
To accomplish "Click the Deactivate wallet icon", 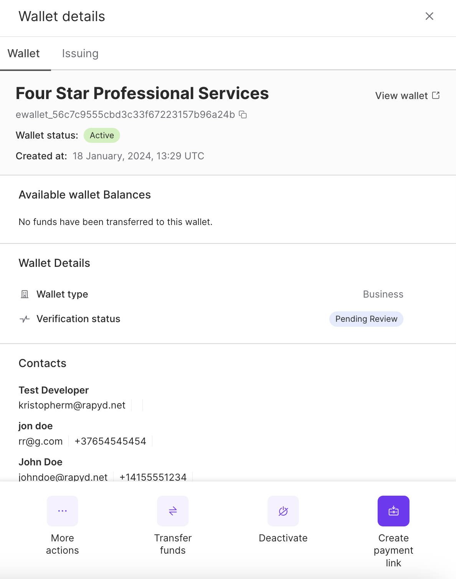I will click(283, 511).
